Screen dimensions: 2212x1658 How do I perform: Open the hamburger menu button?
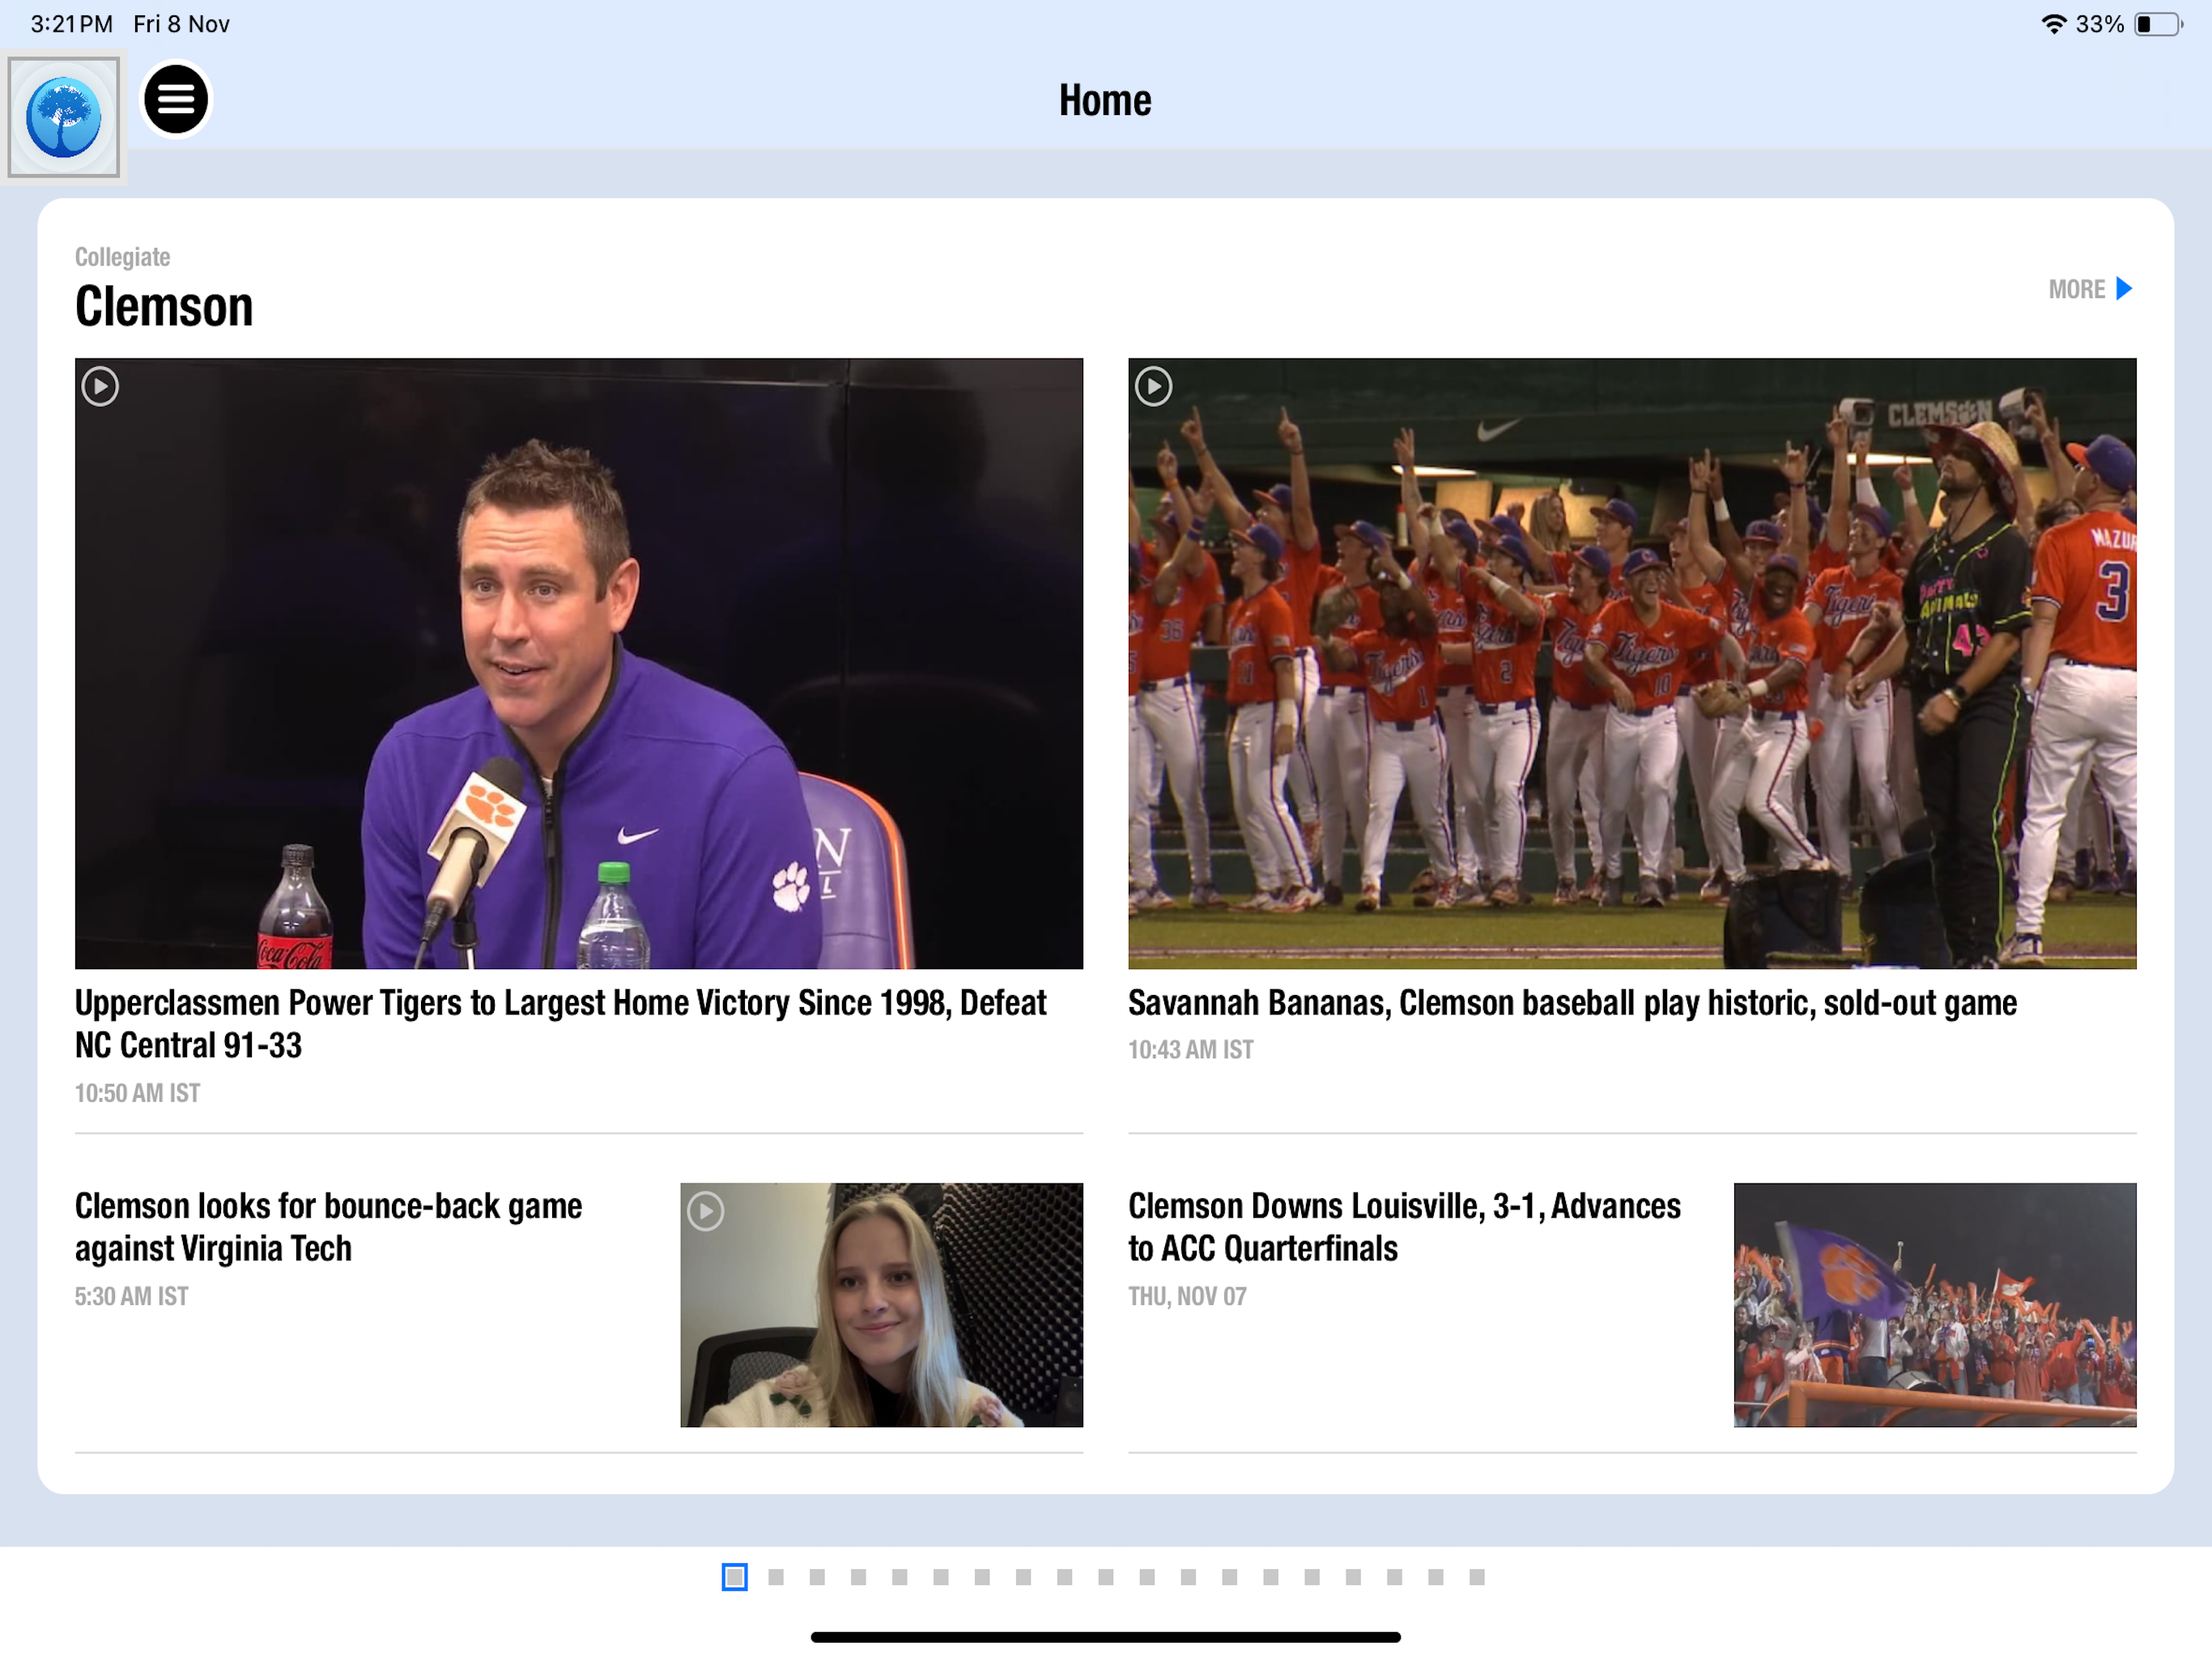(175, 99)
